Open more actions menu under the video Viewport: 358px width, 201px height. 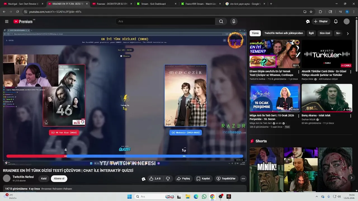pos(243,179)
